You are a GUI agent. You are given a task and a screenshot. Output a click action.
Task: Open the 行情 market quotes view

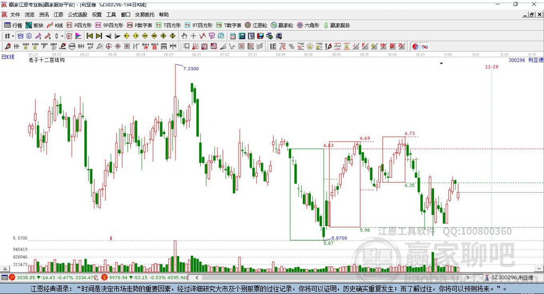[13, 25]
